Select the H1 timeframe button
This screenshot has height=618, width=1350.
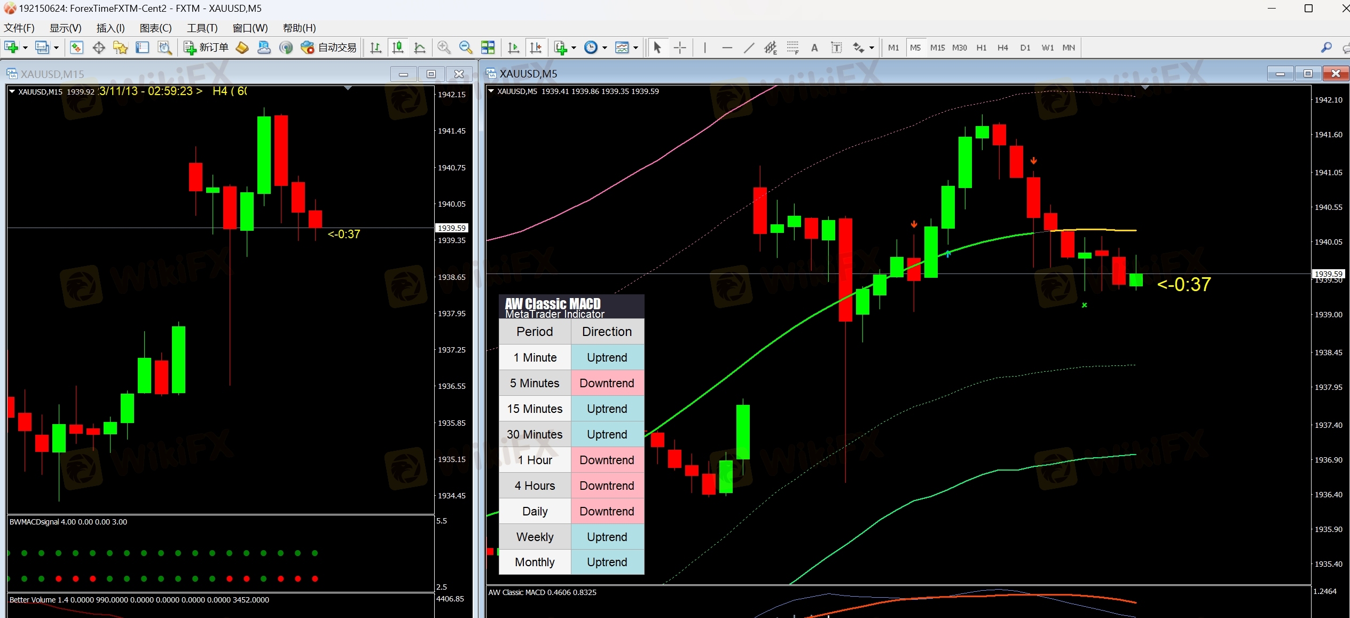click(982, 48)
